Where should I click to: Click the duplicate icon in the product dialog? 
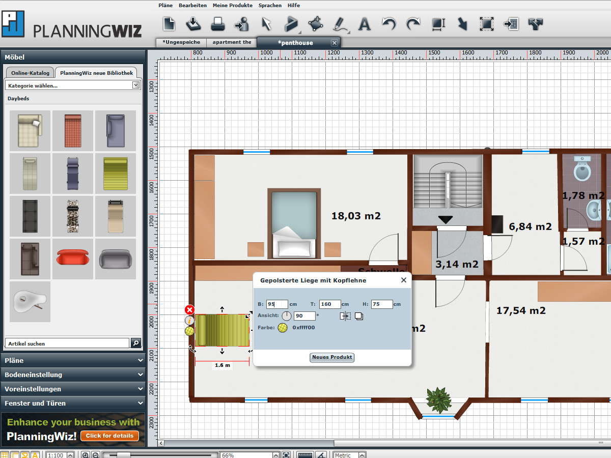359,316
